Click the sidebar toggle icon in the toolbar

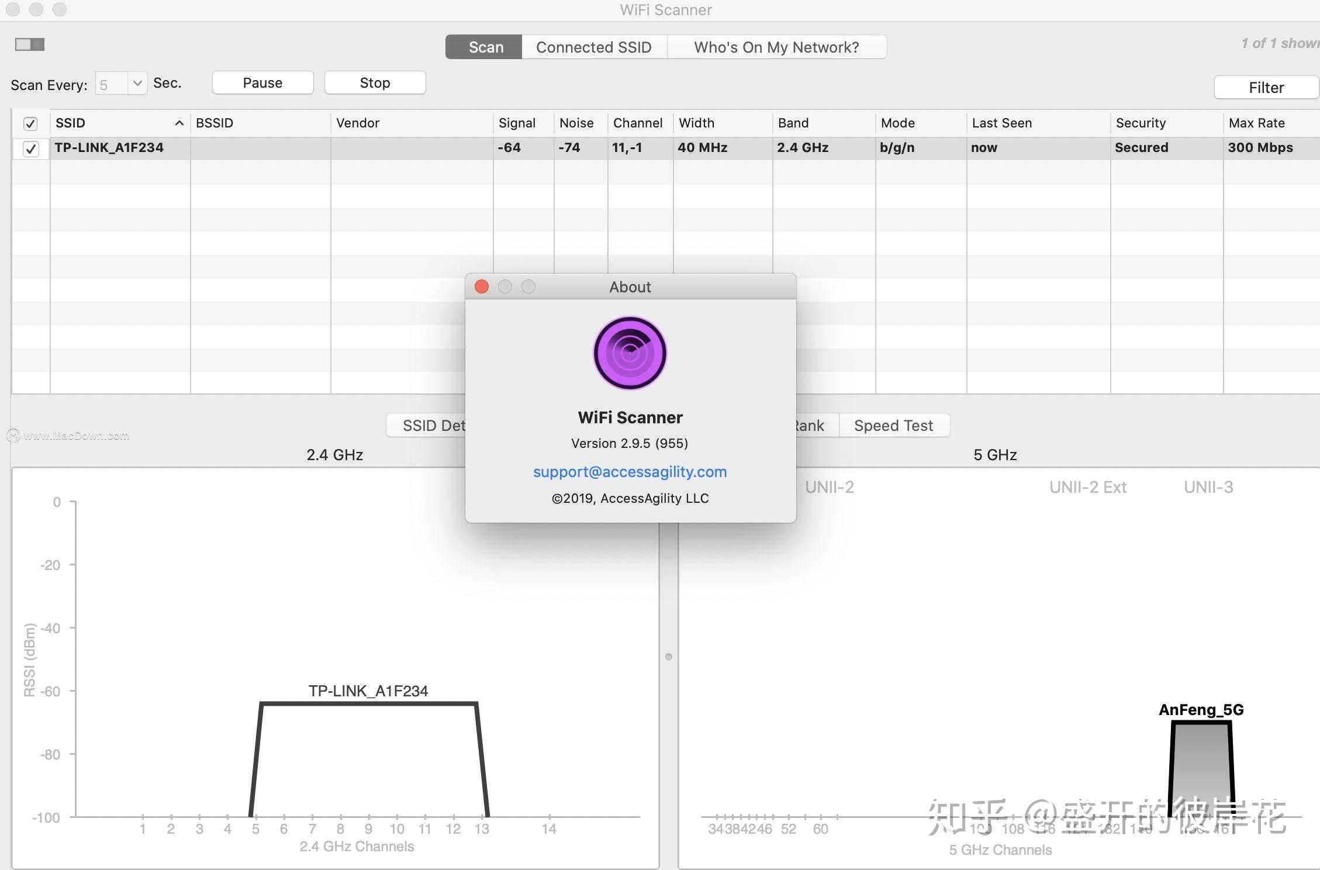coord(30,44)
